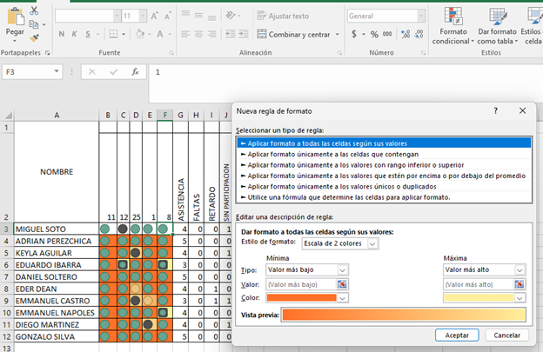Viewport: 543px width, 352px height.
Task: Click the Pegar (paste) icon
Action: tap(15, 16)
